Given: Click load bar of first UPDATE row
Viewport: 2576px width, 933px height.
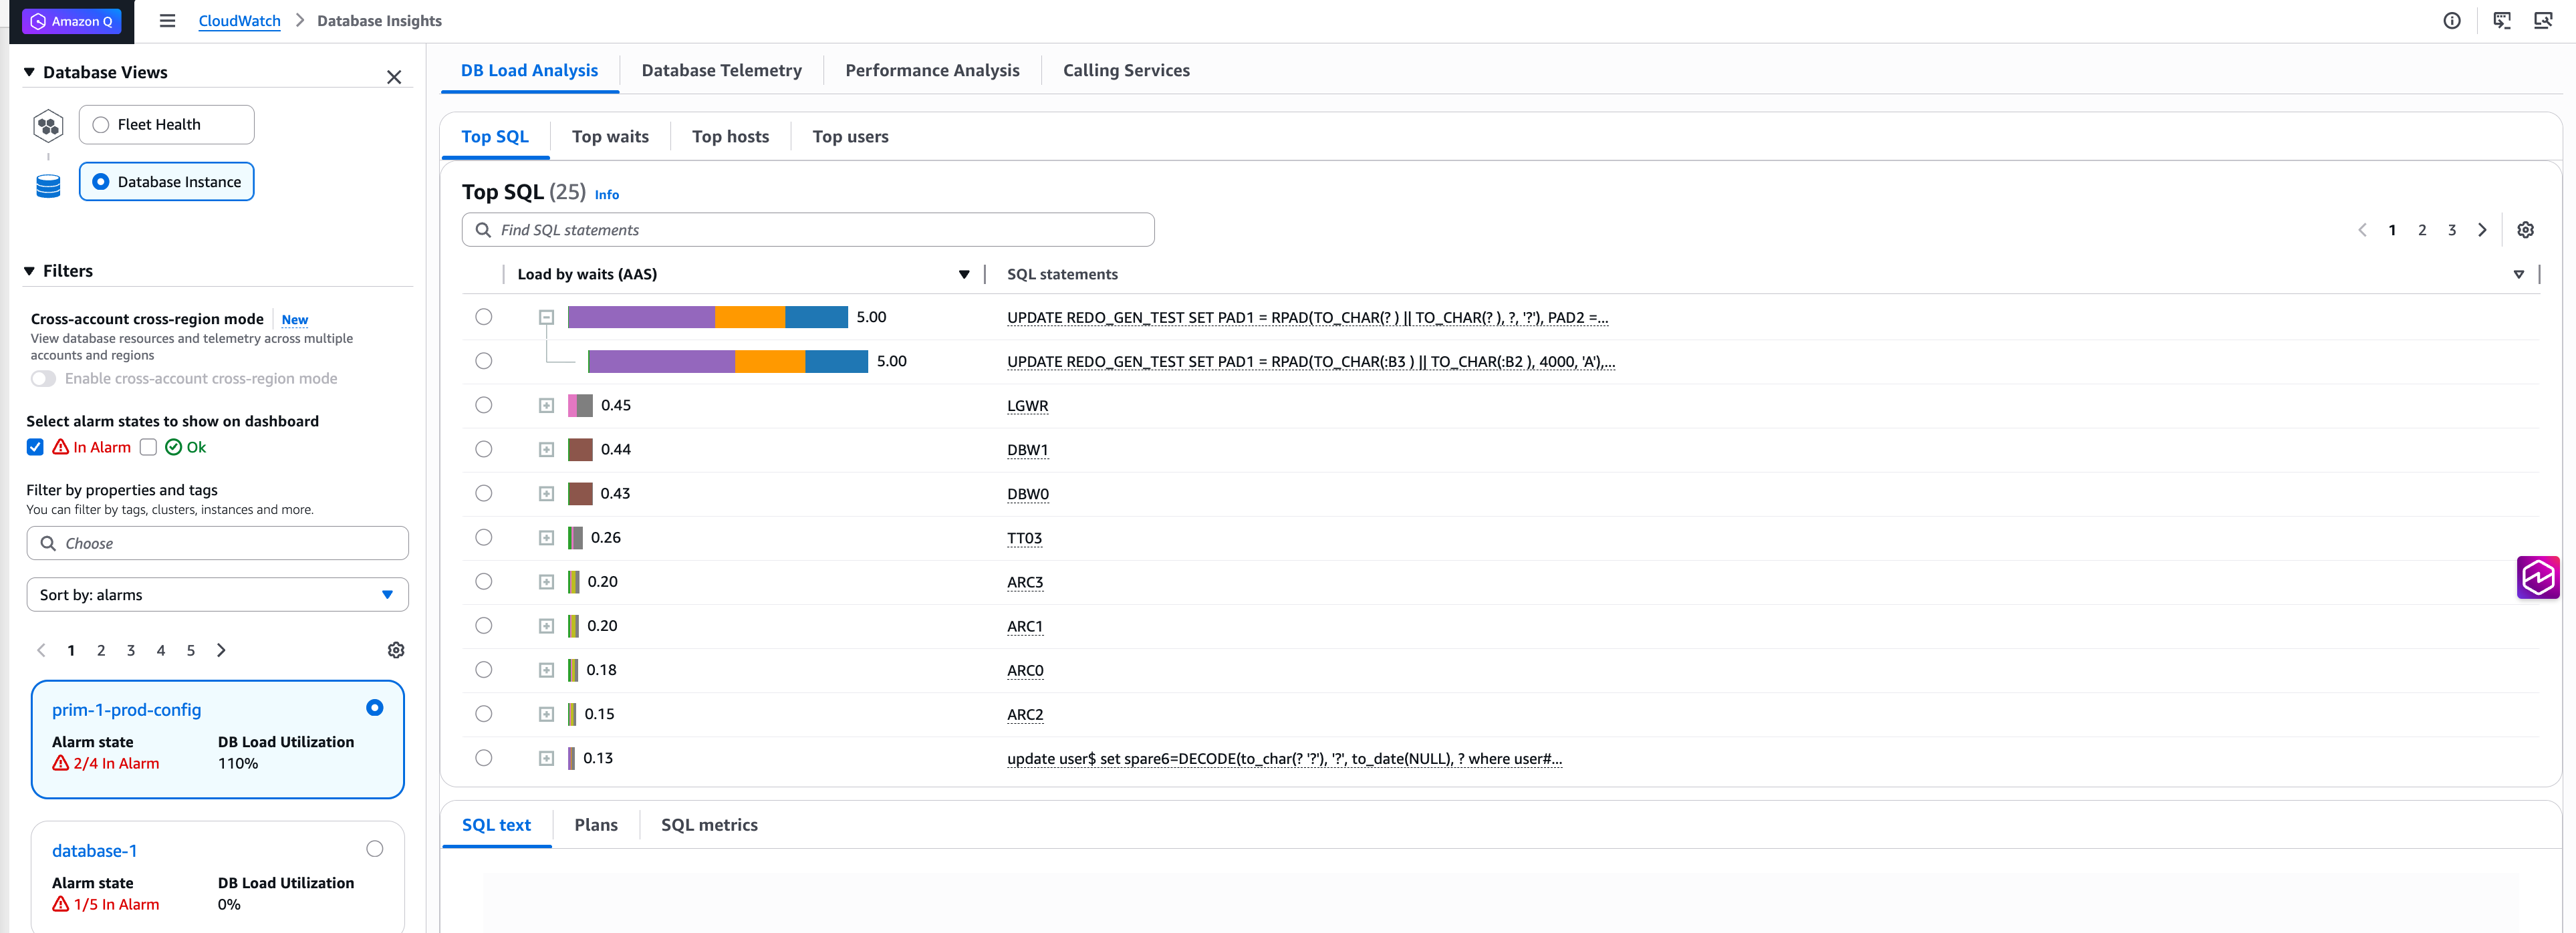Looking at the screenshot, I should click(708, 317).
